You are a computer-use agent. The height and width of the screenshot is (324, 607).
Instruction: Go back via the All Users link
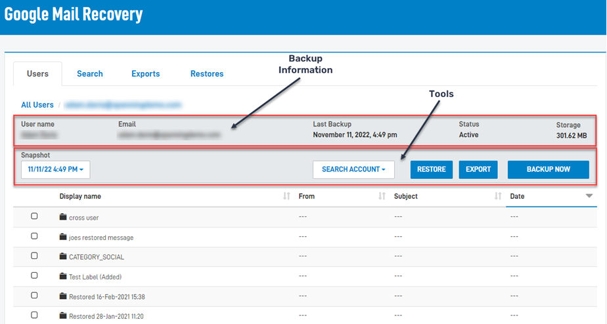click(37, 105)
